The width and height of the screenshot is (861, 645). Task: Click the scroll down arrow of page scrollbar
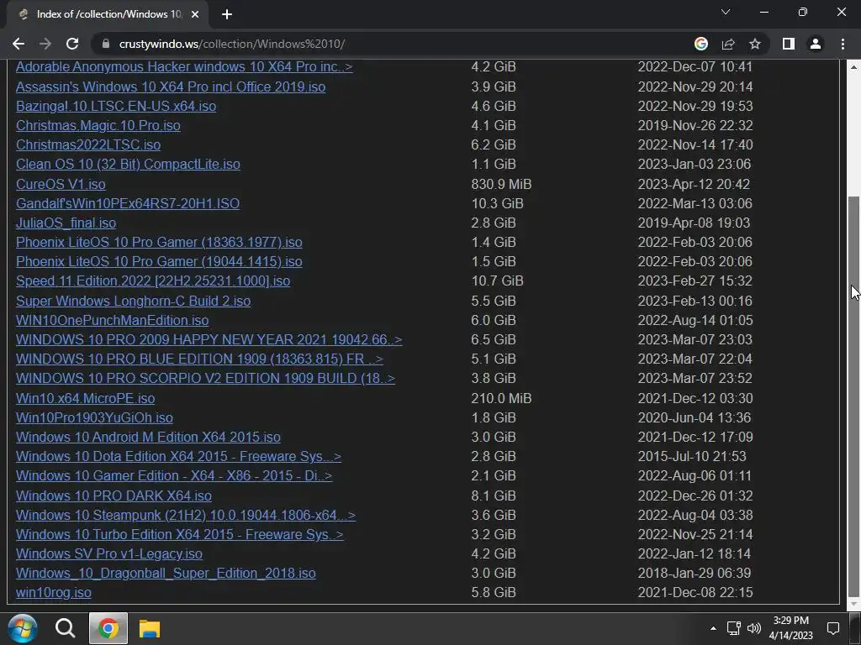[x=854, y=603]
